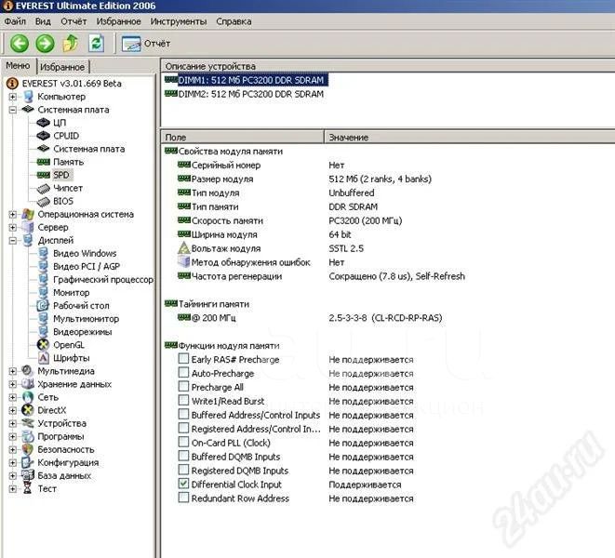This screenshot has height=558, width=615.
Task: Click the DirectX icon in the tree
Action: point(28,410)
